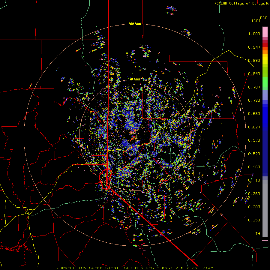Click the 0.680 scale value
270x270 pixels.
click(254, 114)
